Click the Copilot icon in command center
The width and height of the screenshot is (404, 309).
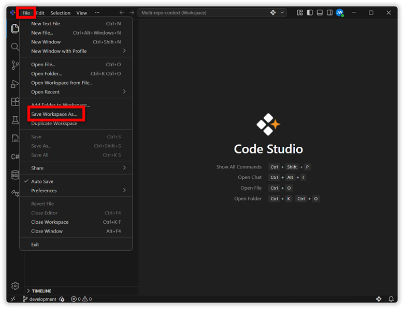coord(273,12)
